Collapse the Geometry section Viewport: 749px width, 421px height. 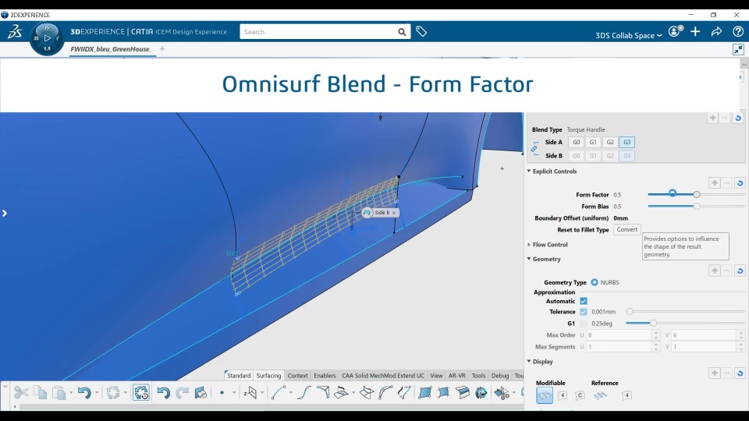point(529,259)
